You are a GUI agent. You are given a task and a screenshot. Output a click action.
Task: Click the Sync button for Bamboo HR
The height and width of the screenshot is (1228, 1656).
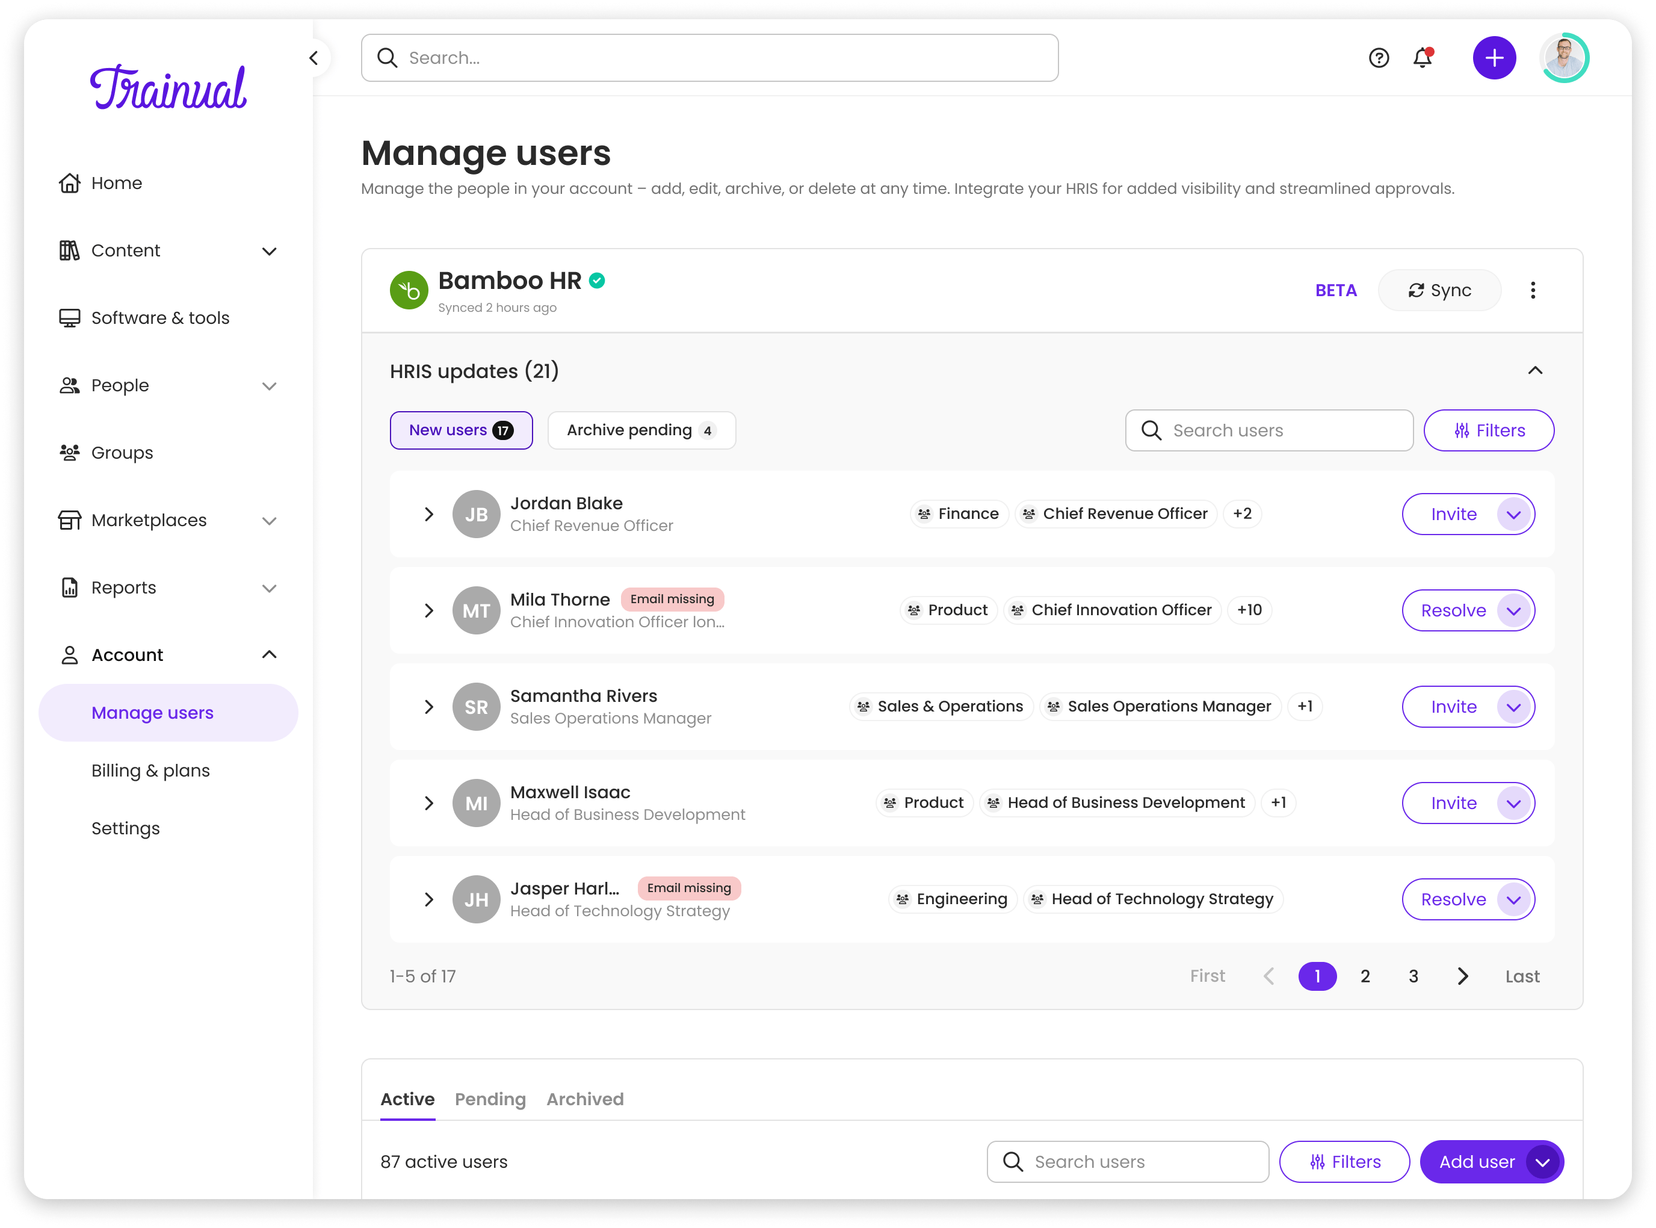[1440, 290]
